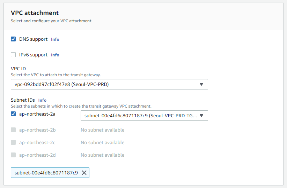Click the VPC attachment section heading
The image size is (287, 188).
click(35, 13)
